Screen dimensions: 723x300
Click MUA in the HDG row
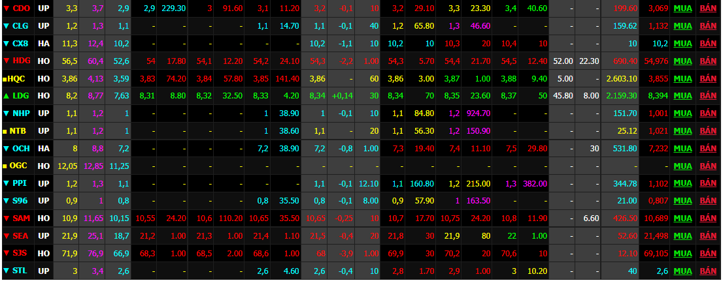(x=682, y=61)
